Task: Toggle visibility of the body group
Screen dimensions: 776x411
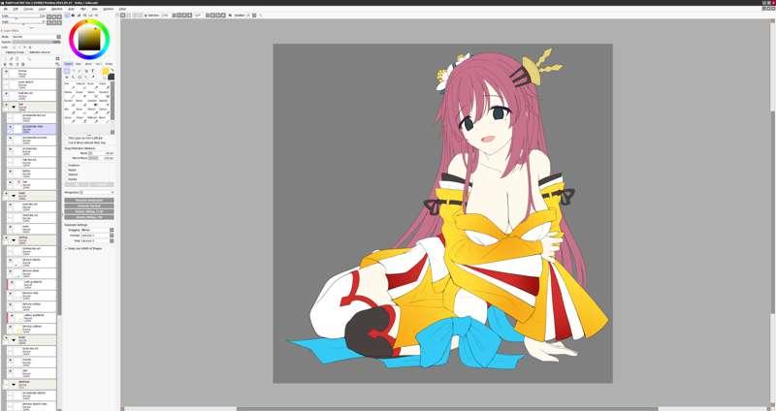Action: [x=7, y=339]
